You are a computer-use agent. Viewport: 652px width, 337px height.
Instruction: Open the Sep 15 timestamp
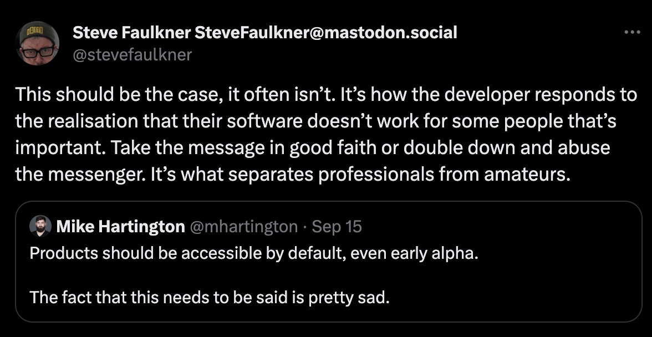[337, 227]
